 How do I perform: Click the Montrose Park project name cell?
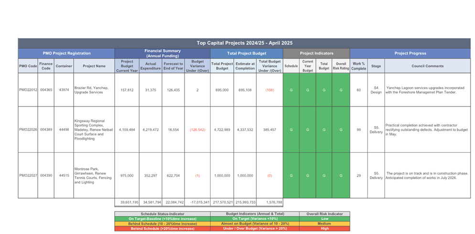[x=94, y=175]
